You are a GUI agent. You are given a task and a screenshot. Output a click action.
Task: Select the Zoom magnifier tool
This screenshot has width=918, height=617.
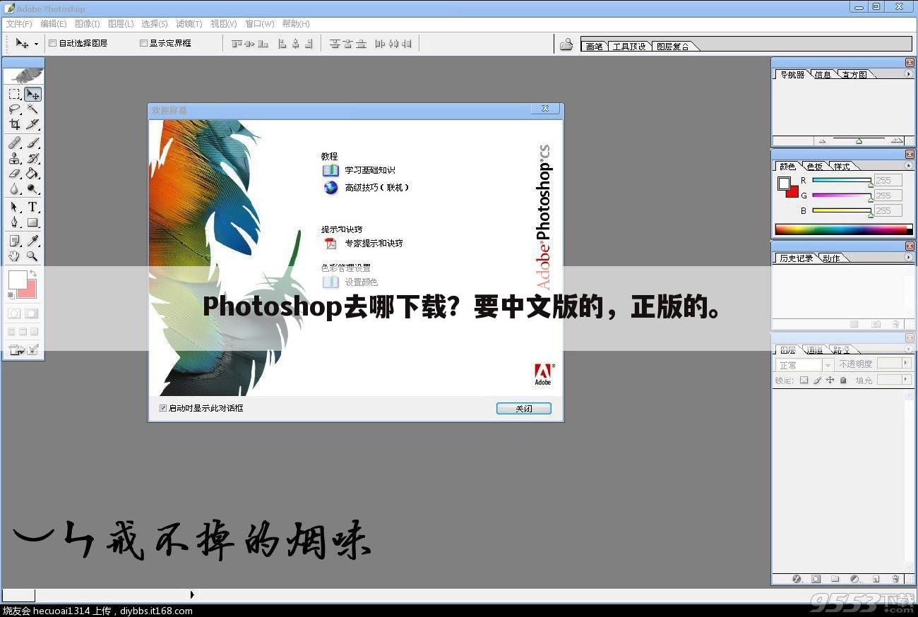pyautogui.click(x=32, y=256)
